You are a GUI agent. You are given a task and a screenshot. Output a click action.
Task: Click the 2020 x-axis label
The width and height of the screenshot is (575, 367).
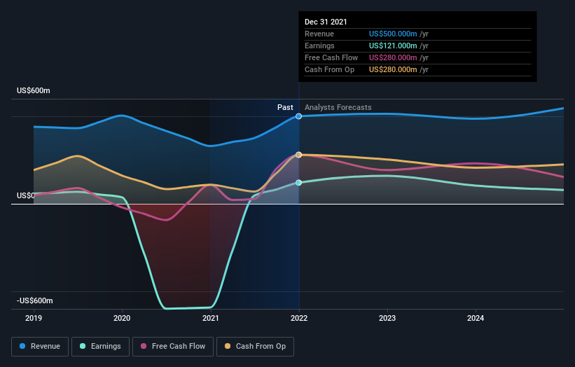click(x=122, y=318)
